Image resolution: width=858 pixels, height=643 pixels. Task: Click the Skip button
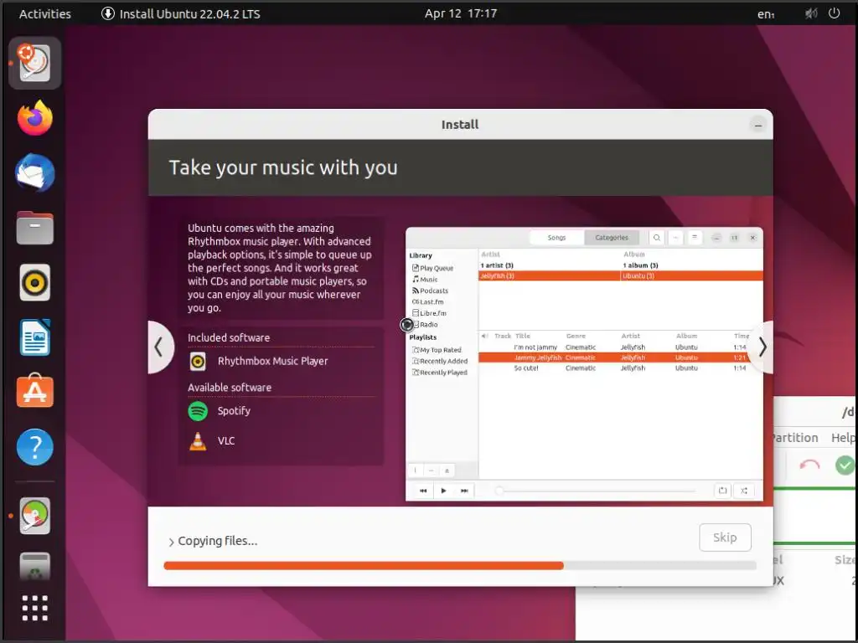click(725, 538)
